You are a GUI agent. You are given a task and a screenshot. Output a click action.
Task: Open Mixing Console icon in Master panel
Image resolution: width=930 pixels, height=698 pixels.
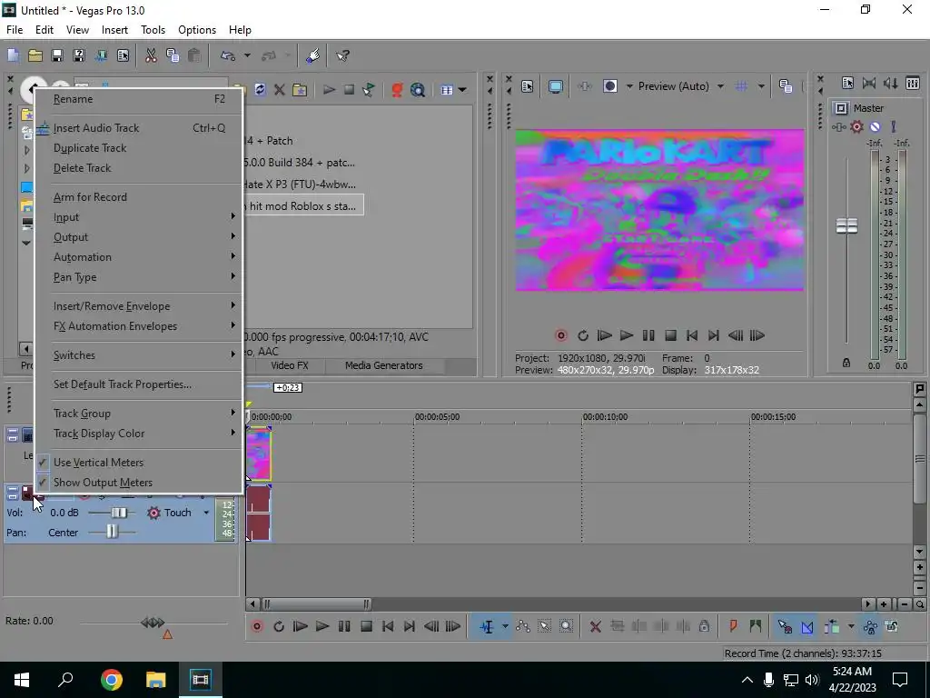913,83
